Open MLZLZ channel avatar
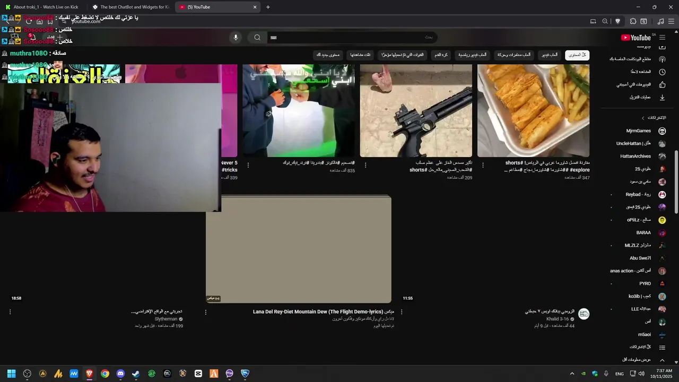Image resolution: width=679 pixels, height=382 pixels. 662,245
